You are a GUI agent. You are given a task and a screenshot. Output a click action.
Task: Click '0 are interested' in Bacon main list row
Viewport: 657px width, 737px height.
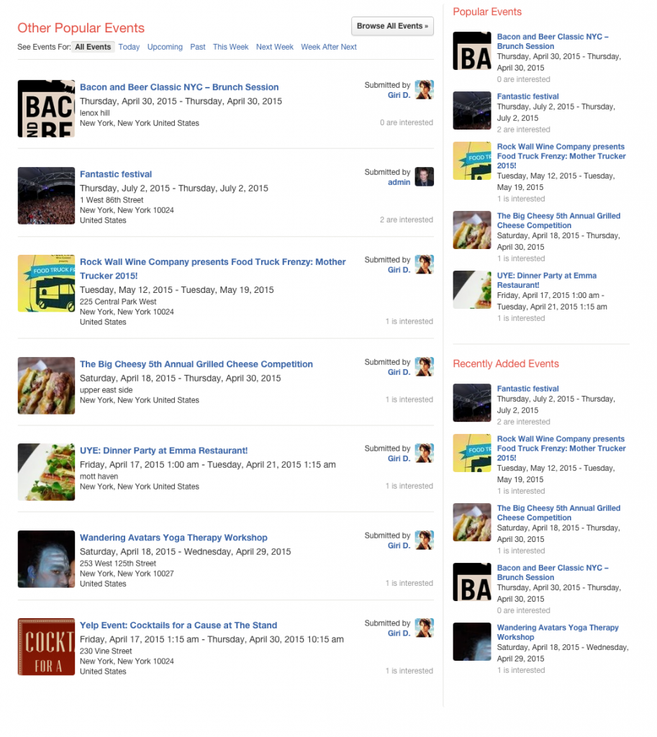pos(407,122)
